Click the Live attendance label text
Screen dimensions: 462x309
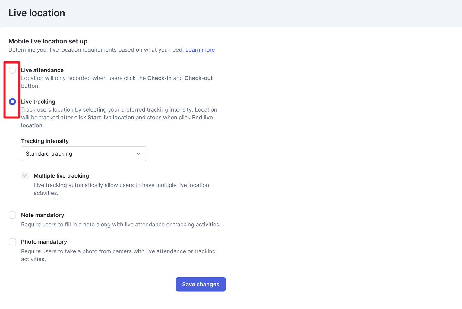42,70
